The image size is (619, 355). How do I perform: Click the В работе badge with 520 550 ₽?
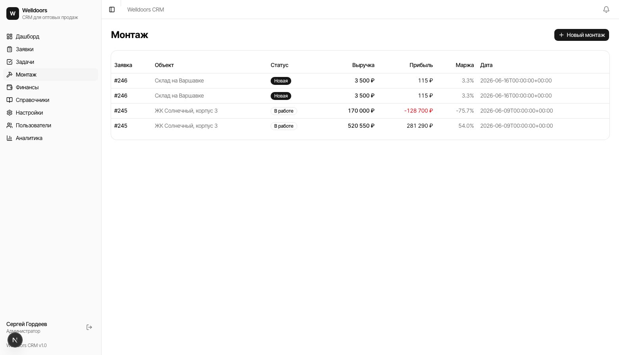284,126
